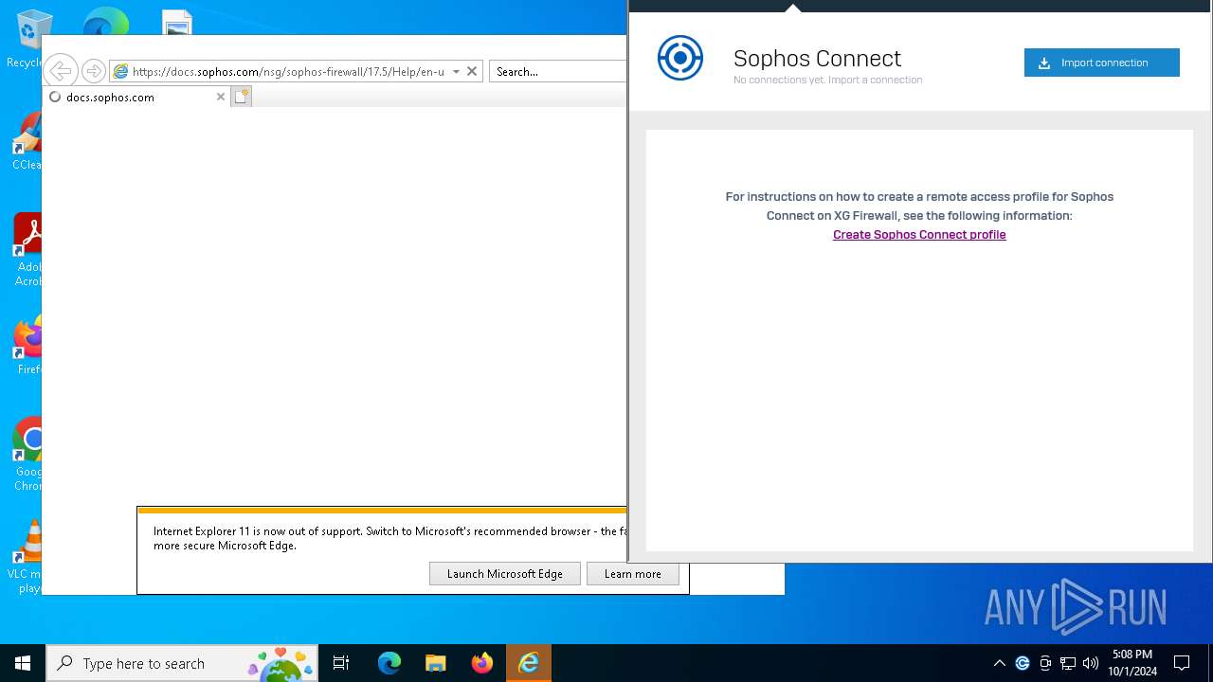
Task: Click the meet now tray icon
Action: coord(1045,663)
